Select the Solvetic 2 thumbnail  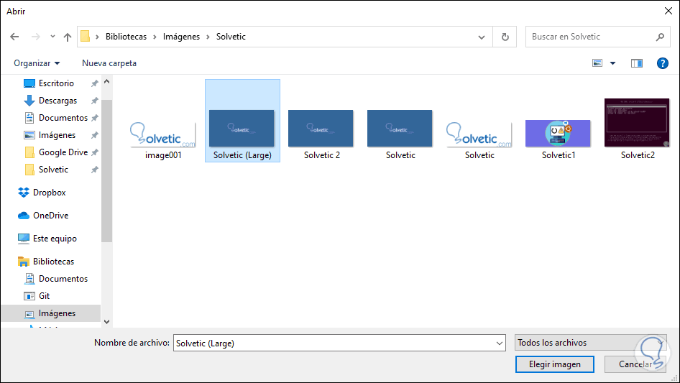click(x=321, y=129)
